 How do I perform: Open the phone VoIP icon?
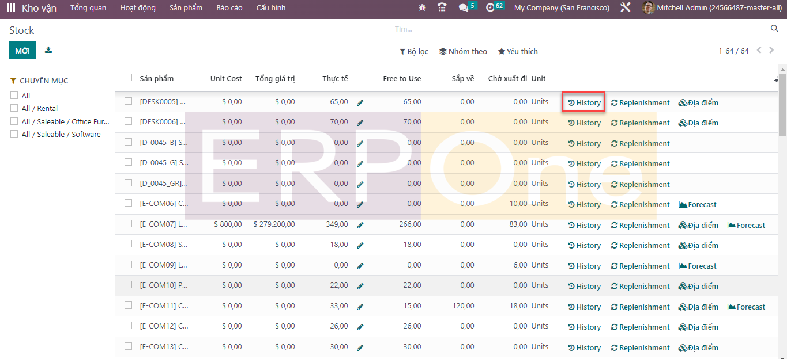pos(442,8)
